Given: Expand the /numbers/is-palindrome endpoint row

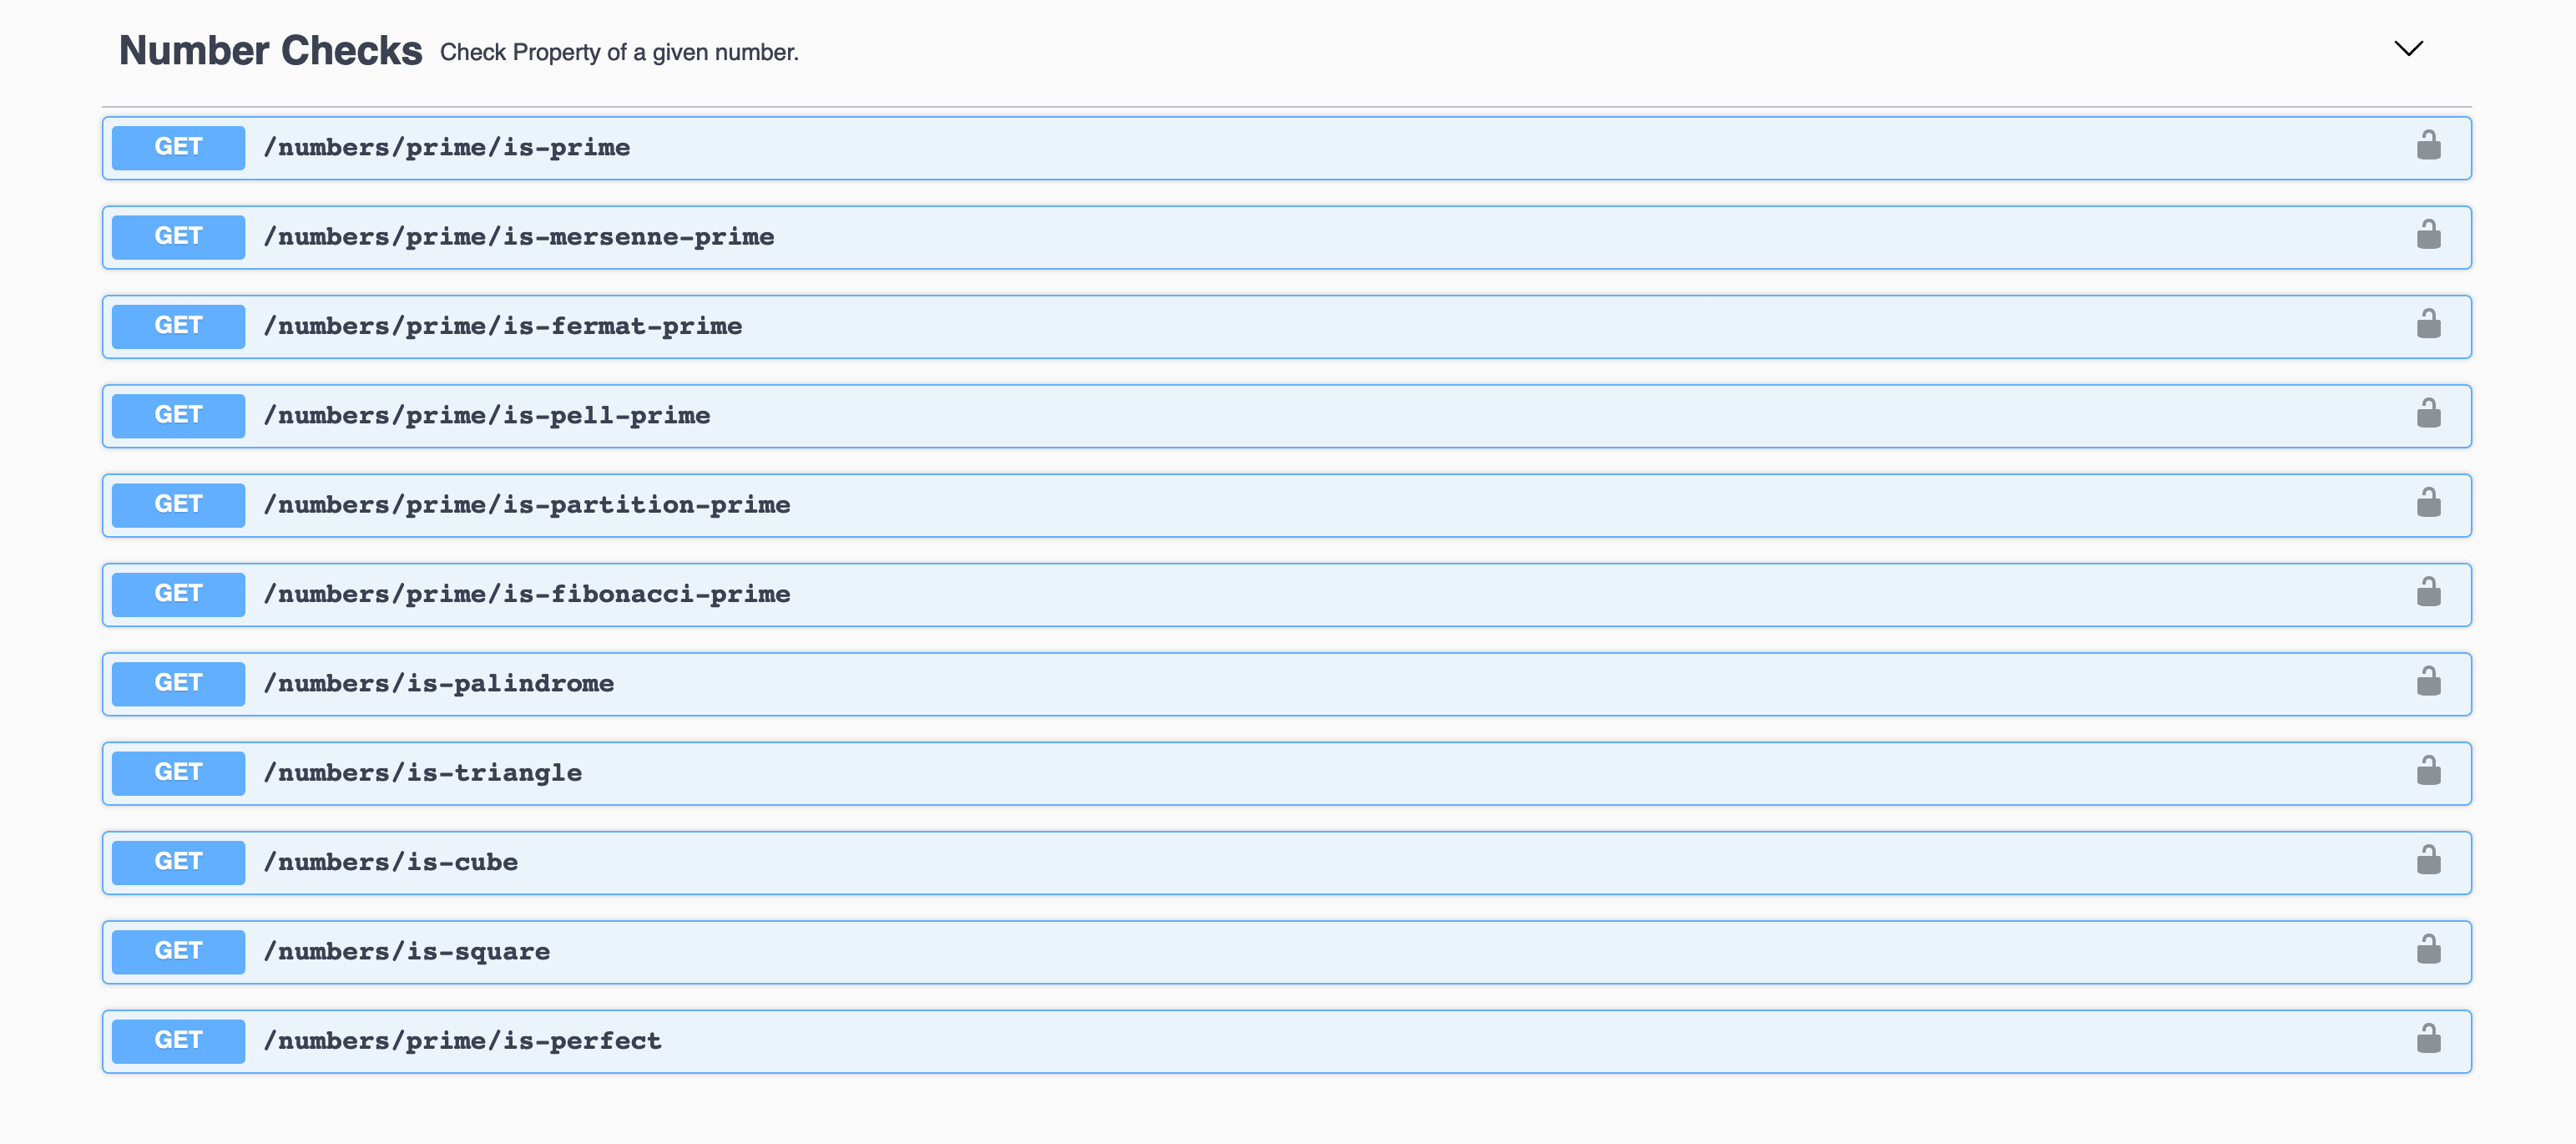Looking at the screenshot, I should pyautogui.click(x=1200, y=683).
